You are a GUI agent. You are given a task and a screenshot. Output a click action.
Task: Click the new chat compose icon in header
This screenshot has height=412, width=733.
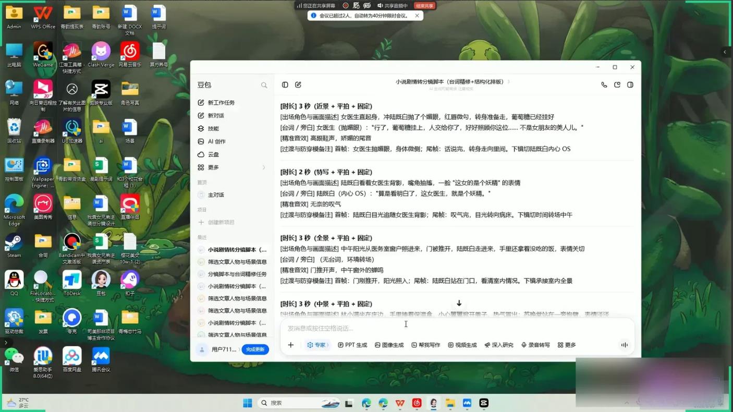pyautogui.click(x=298, y=84)
